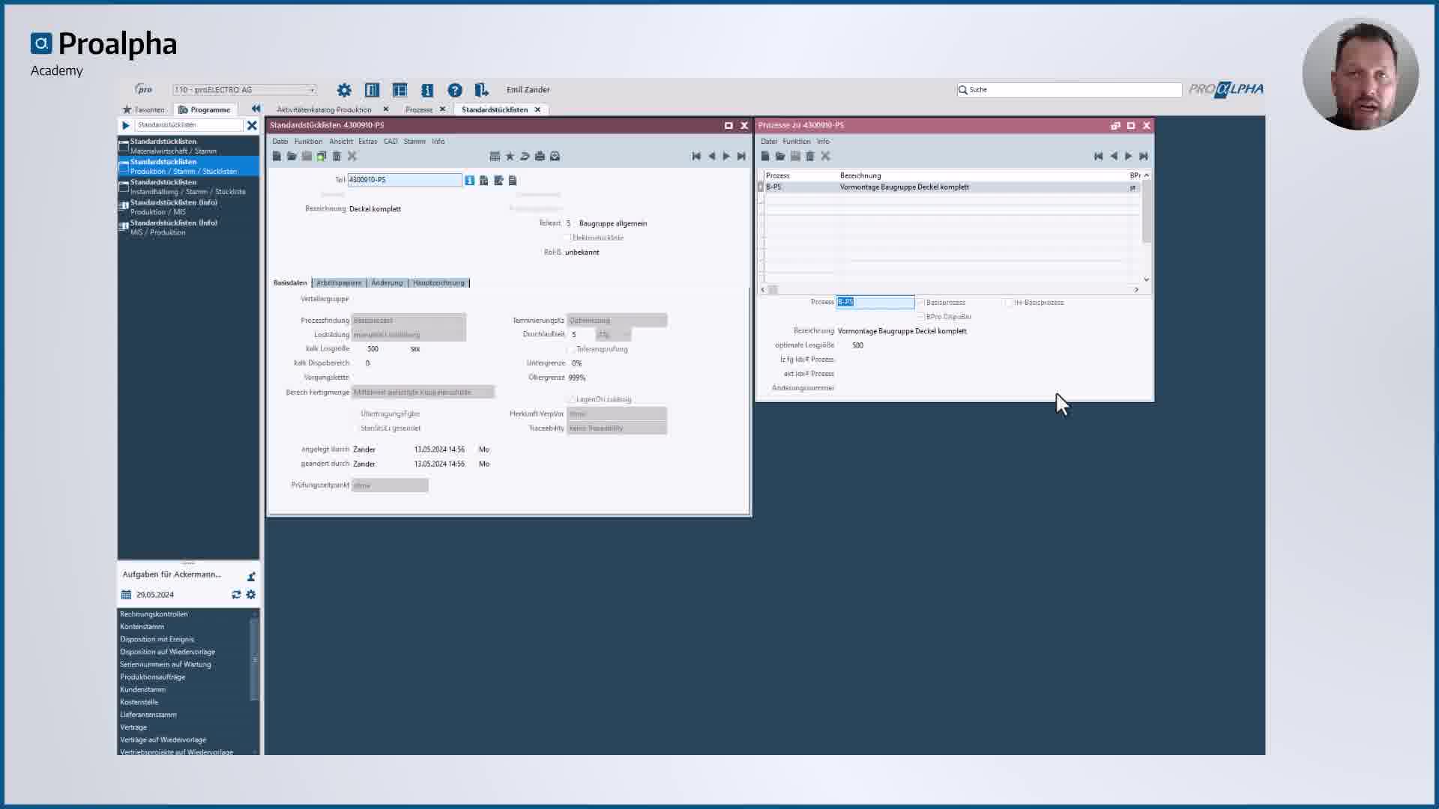The image size is (1439, 809).
Task: Click the trash icon in Prozesse window toolbar
Action: click(810, 156)
